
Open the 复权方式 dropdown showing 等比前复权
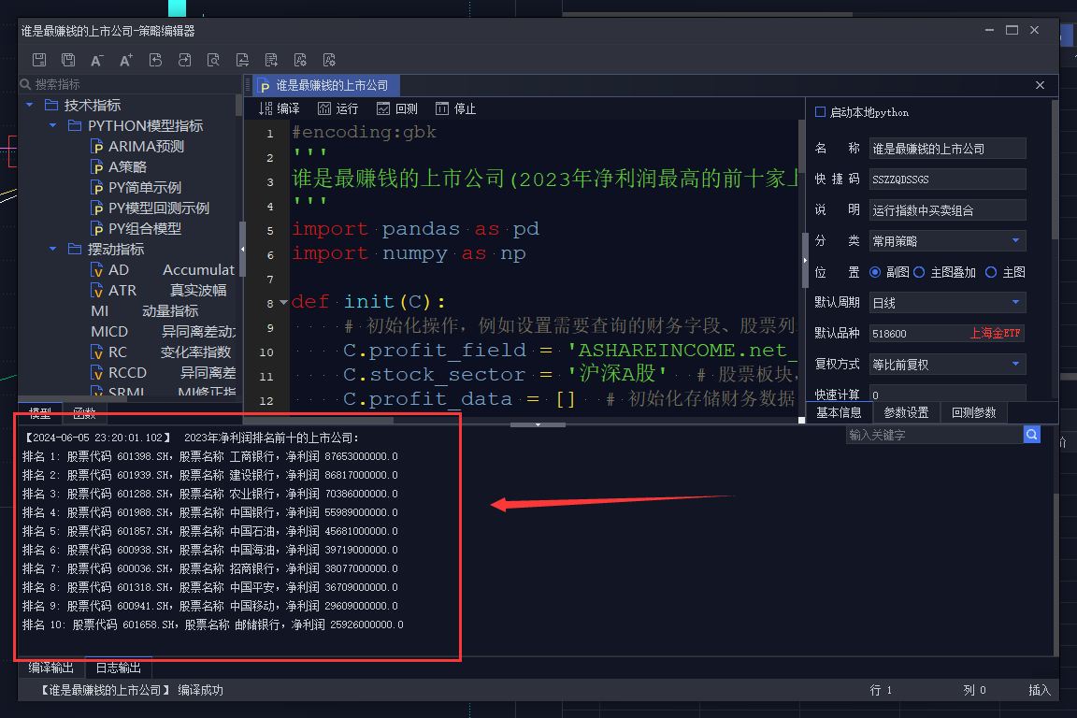(x=948, y=365)
